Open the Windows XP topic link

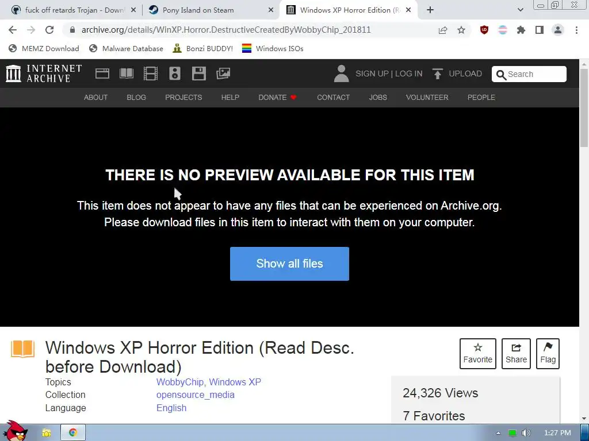point(235,382)
